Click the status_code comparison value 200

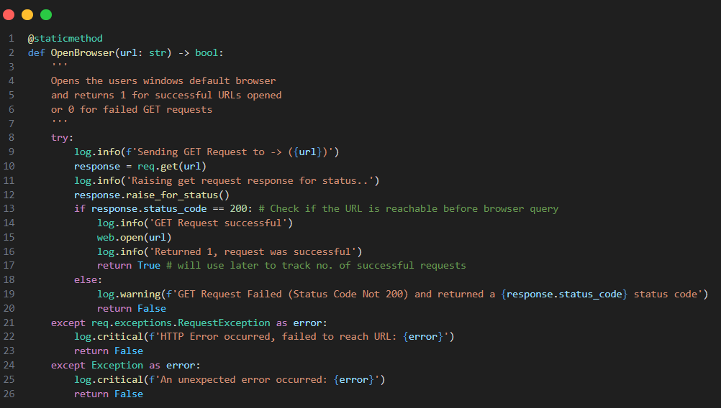coord(238,209)
